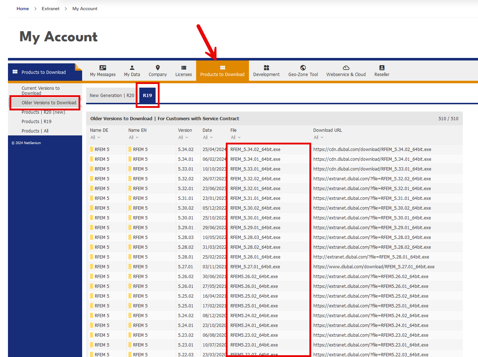Open Products | R20 (new) sidebar link
This screenshot has width=478, height=357.
(x=43, y=112)
